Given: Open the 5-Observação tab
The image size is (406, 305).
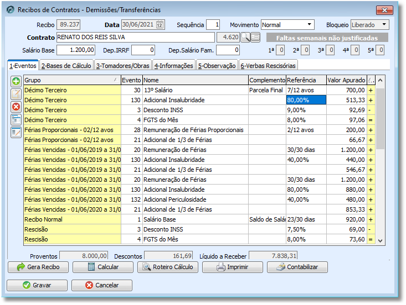Looking at the screenshot, I should point(217,66).
